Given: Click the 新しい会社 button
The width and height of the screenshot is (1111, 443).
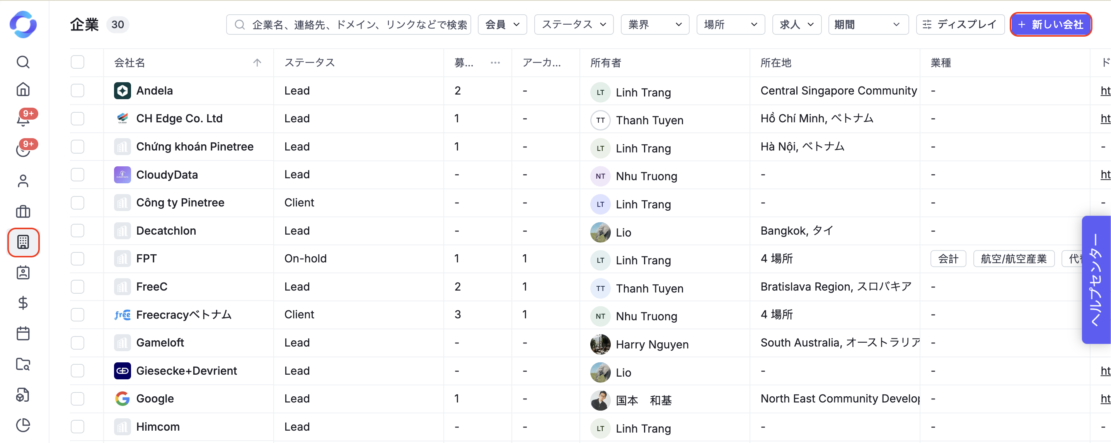Looking at the screenshot, I should tap(1051, 25).
